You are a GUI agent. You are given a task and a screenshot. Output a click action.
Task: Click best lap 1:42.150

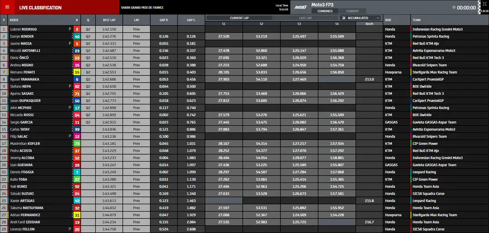click(109, 29)
